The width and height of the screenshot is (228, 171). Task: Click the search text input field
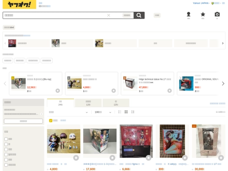(55, 15)
